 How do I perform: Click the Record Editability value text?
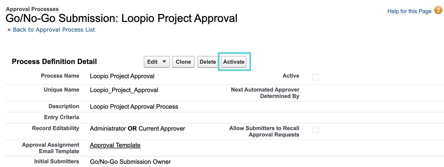click(x=137, y=128)
